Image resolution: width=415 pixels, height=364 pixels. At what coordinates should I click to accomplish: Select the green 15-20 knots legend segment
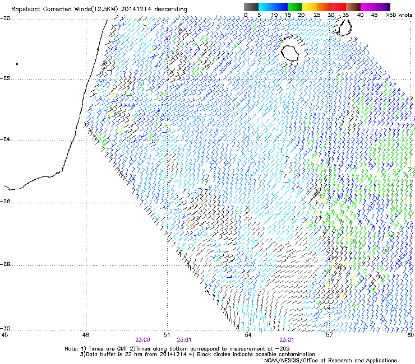tap(295, 7)
